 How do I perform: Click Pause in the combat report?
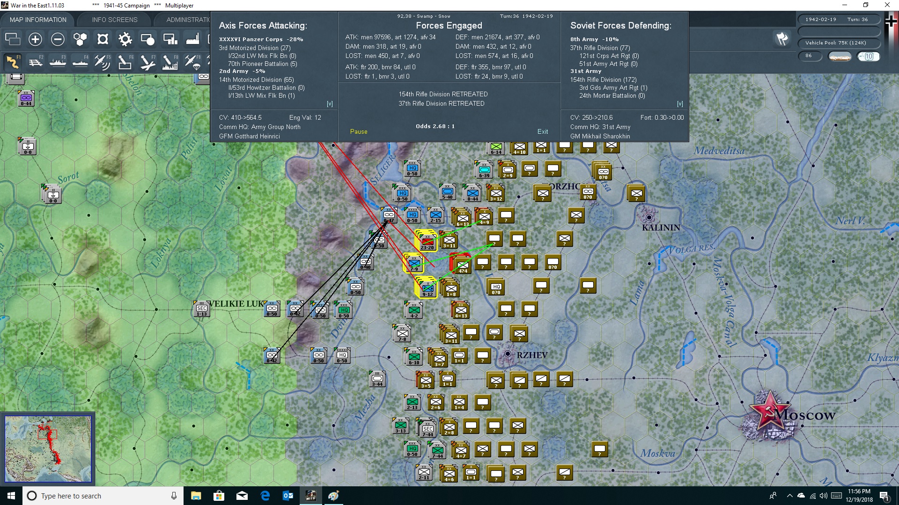tap(359, 132)
